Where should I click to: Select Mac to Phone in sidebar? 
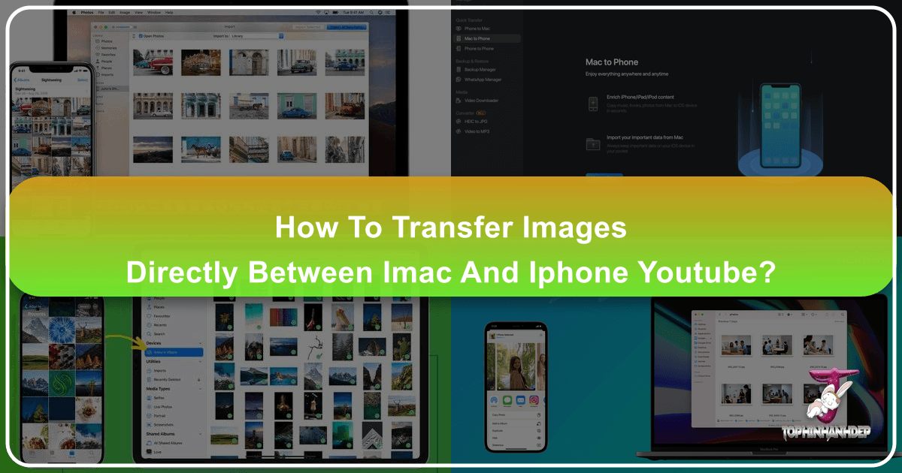pos(479,38)
